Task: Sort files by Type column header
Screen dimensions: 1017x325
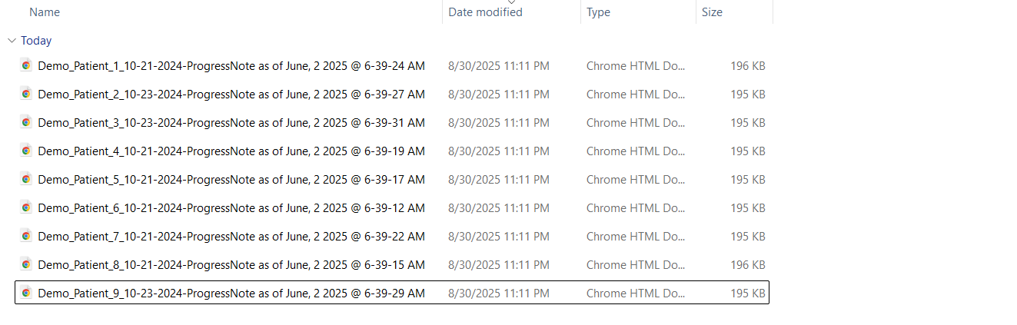Action: click(598, 12)
